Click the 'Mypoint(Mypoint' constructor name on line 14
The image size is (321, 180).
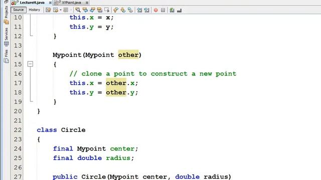click(x=83, y=55)
